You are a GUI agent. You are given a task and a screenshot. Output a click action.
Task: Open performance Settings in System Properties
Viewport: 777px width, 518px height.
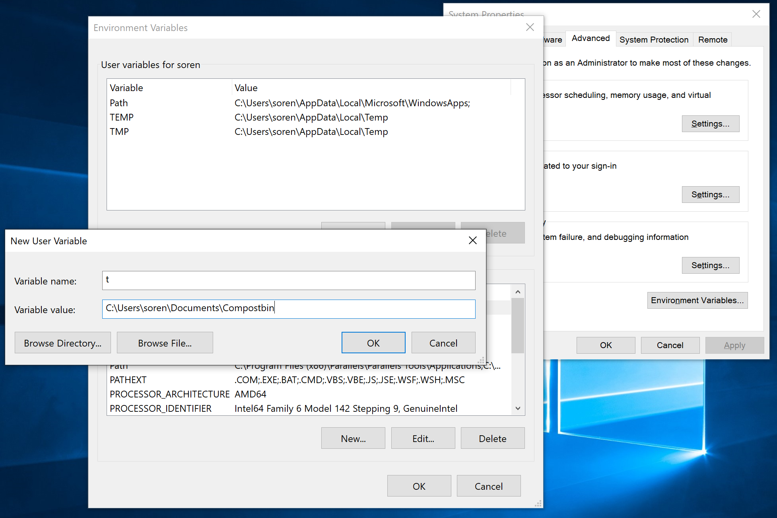click(711, 124)
